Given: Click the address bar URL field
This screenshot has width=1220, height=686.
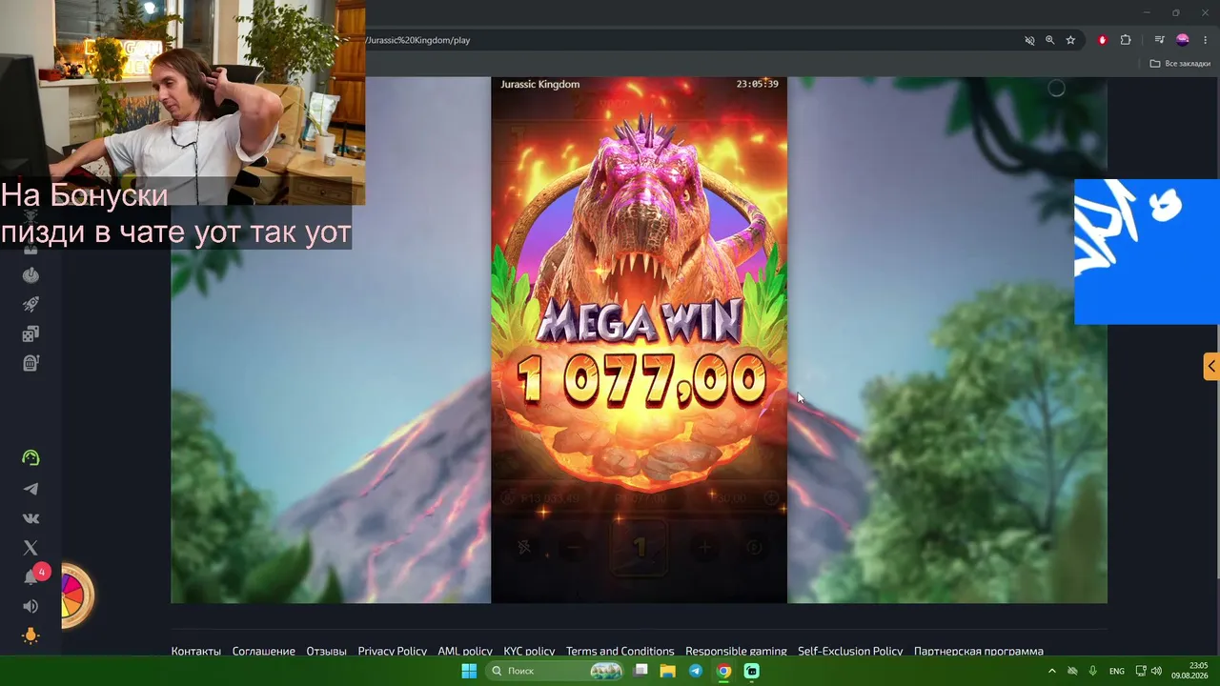Looking at the screenshot, I should [x=686, y=40].
